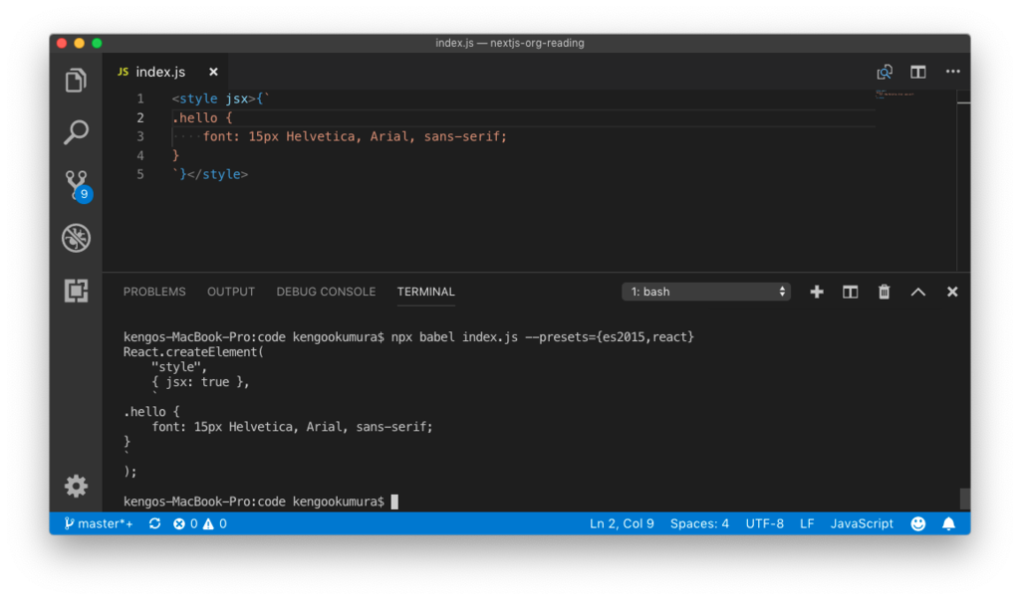Focus the terminal prompt cursor

tap(394, 501)
